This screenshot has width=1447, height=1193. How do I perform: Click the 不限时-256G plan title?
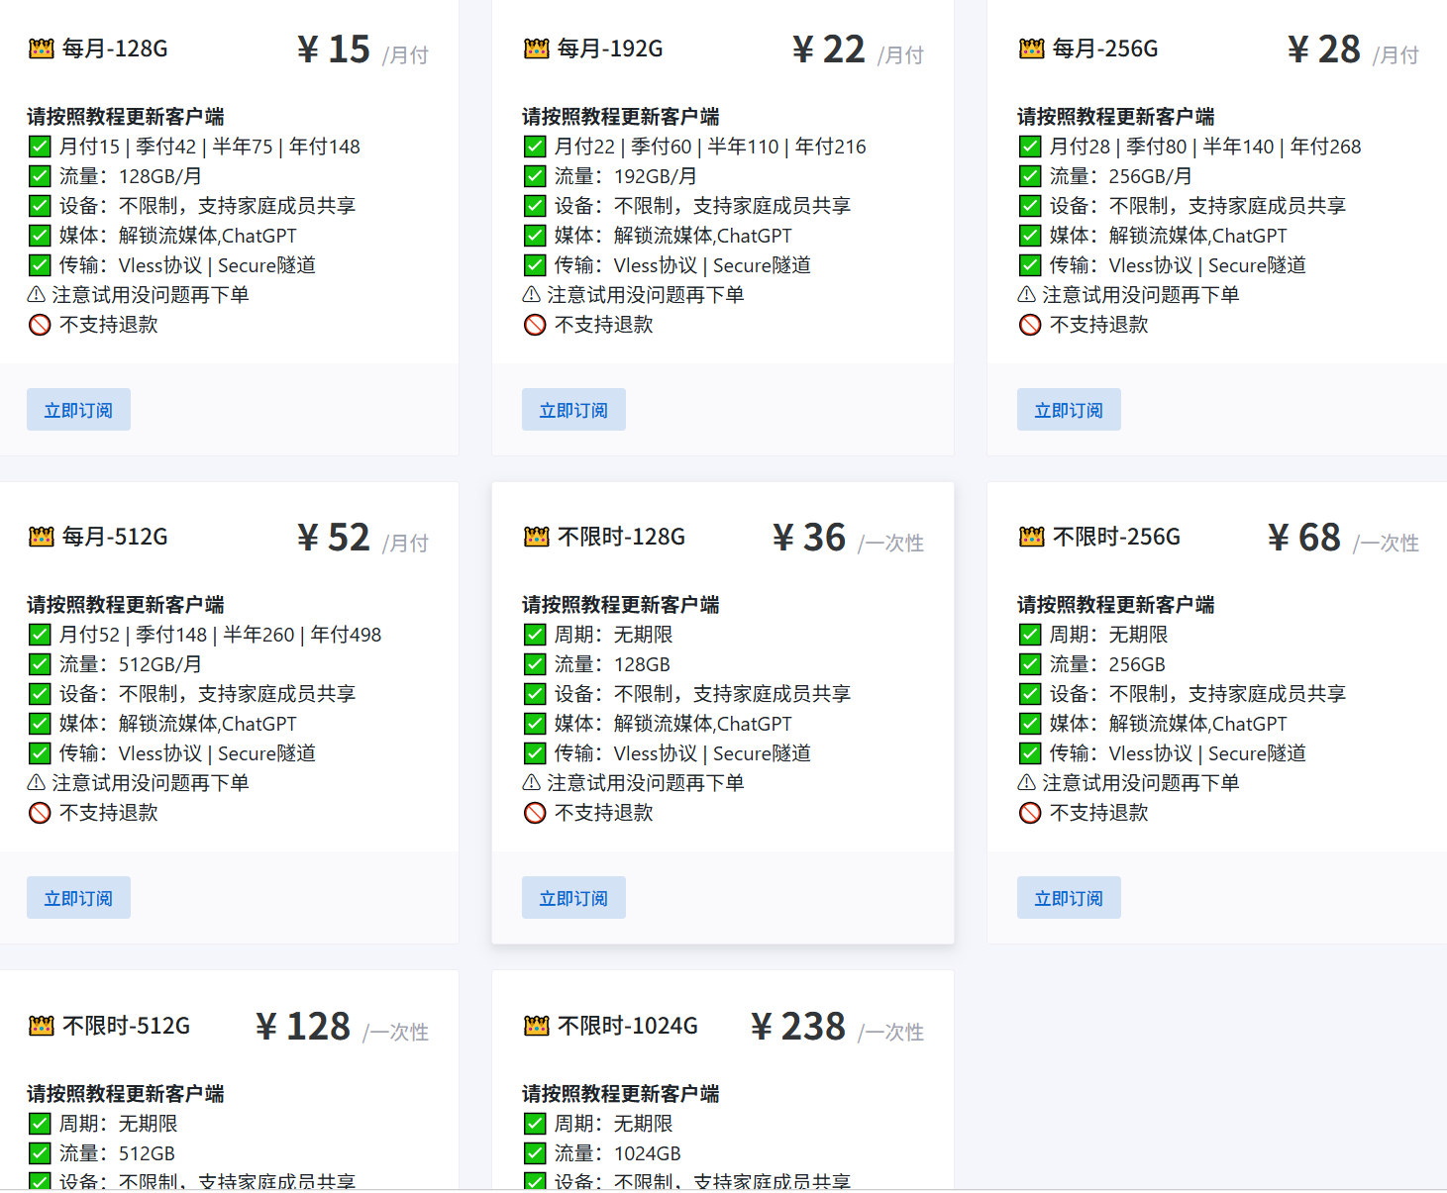coord(1116,537)
